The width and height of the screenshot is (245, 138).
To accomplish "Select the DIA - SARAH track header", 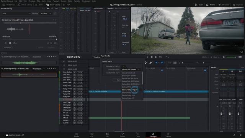I will point(67,72).
